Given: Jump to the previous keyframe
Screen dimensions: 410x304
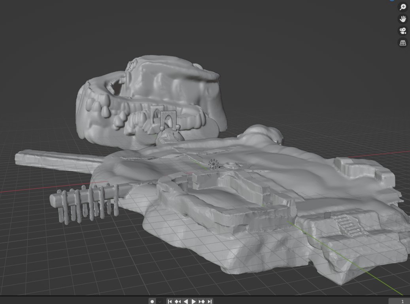Looking at the screenshot, I should (x=178, y=301).
